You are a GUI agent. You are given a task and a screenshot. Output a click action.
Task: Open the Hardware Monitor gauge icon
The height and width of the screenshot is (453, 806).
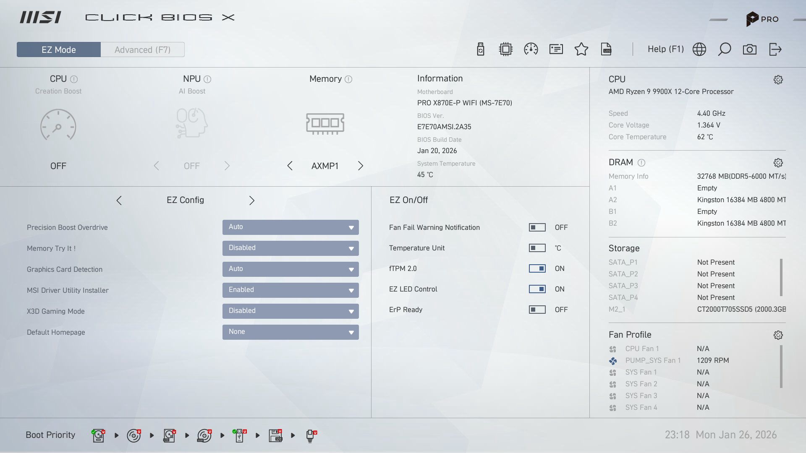(531, 49)
